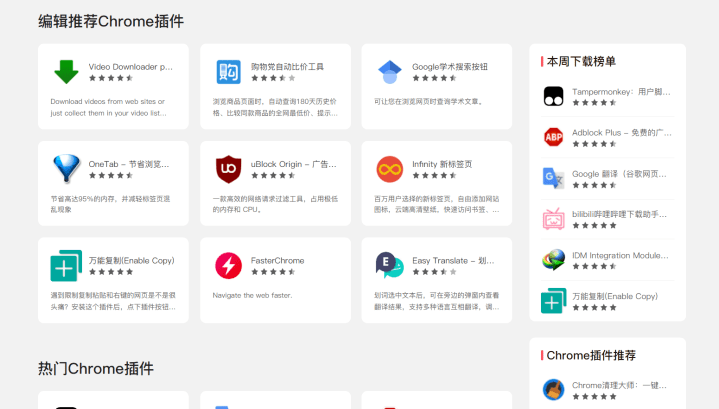Click the Chrome插件推荐 heading
This screenshot has height=409, width=719.
click(591, 355)
